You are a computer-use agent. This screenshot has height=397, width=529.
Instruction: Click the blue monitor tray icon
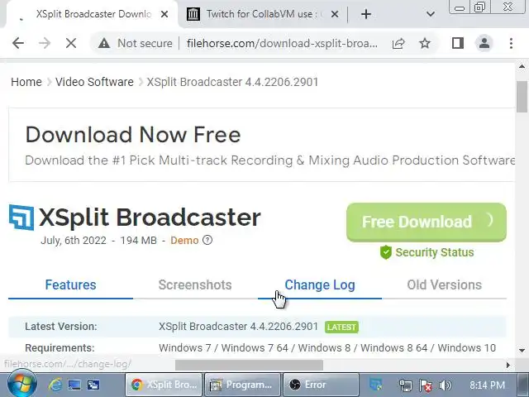[375, 385]
